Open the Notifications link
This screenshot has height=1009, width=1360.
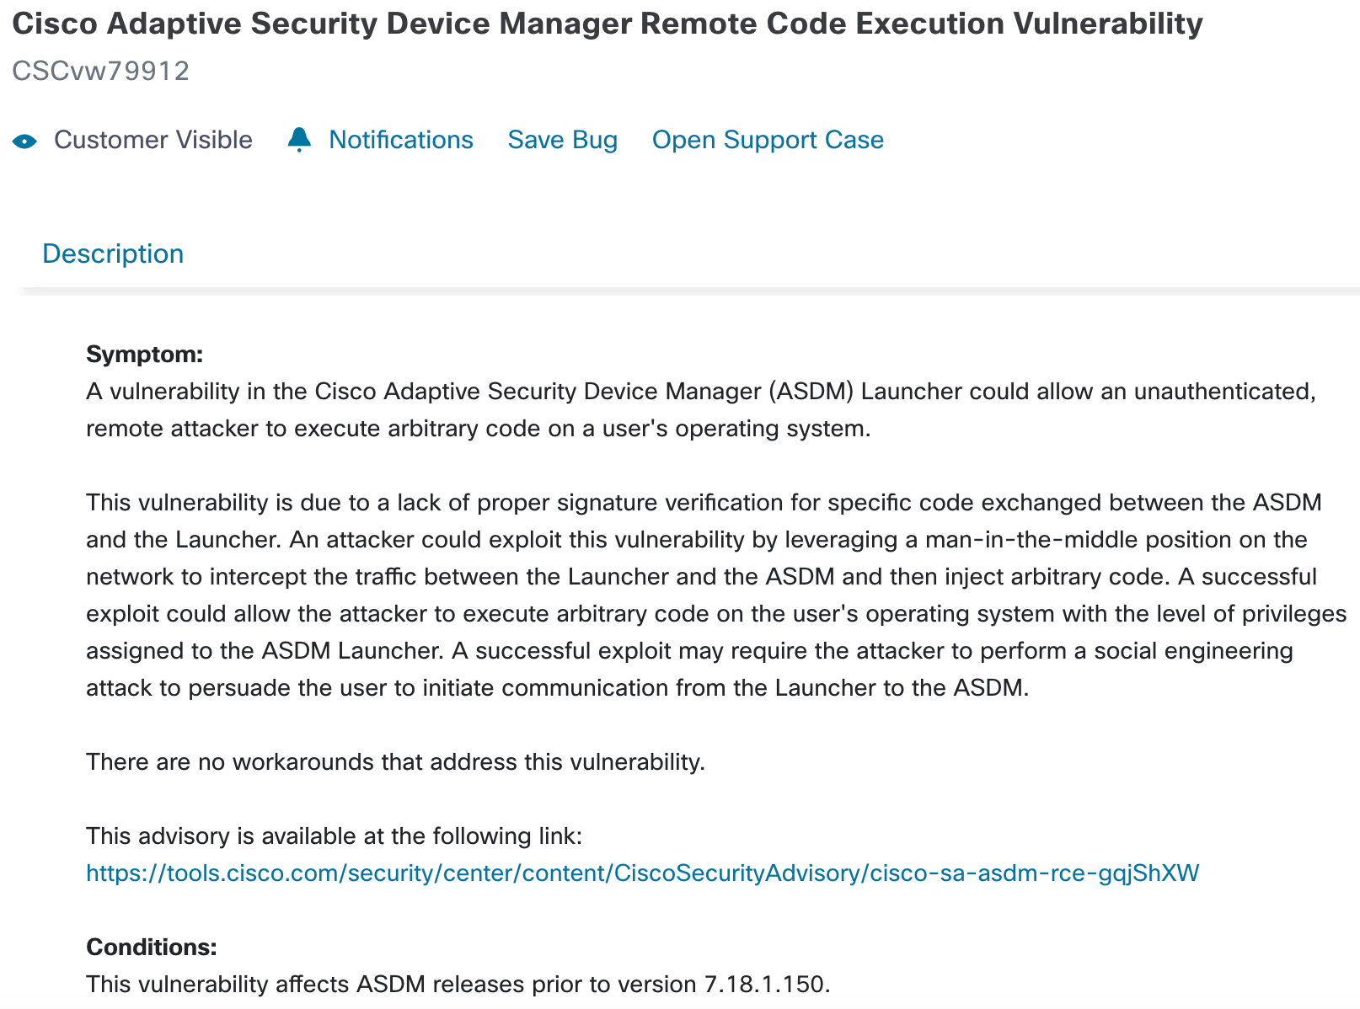coord(401,140)
